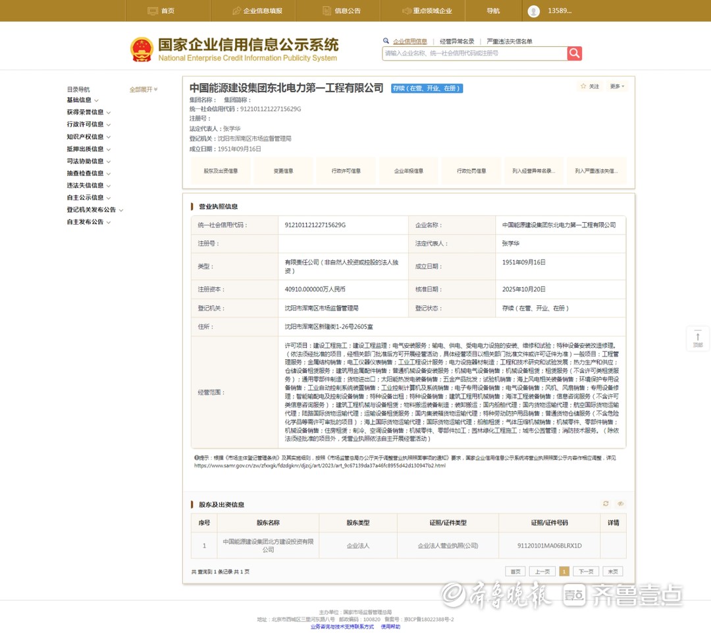Click the 关注 star to follow company
Screen dimensions: 711x638
[590, 86]
